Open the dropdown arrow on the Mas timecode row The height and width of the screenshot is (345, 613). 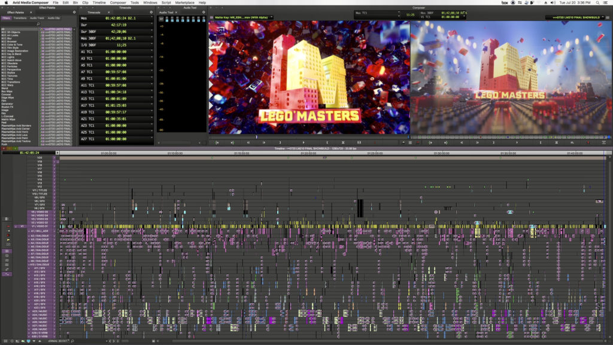(151, 18)
